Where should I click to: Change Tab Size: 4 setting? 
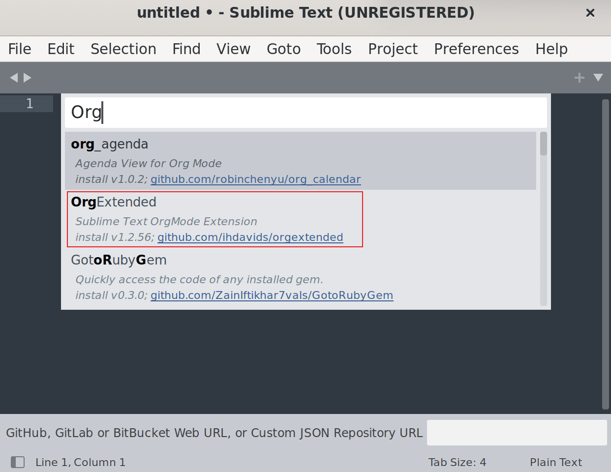coord(457,462)
